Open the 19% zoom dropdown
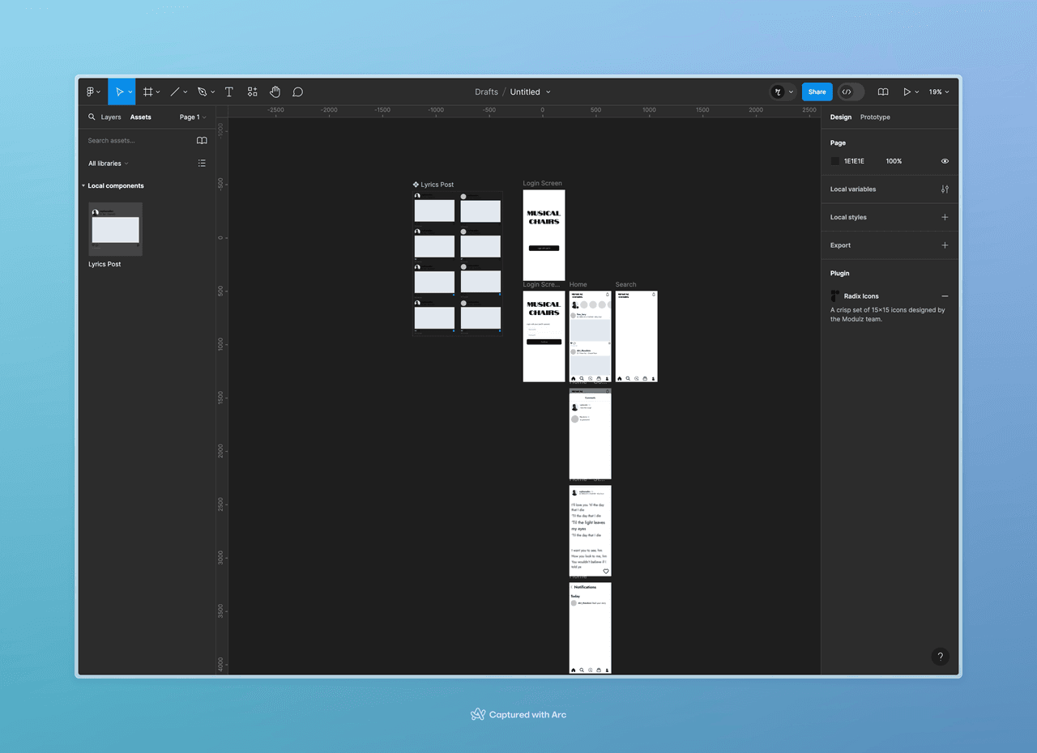1037x753 pixels. click(x=939, y=92)
